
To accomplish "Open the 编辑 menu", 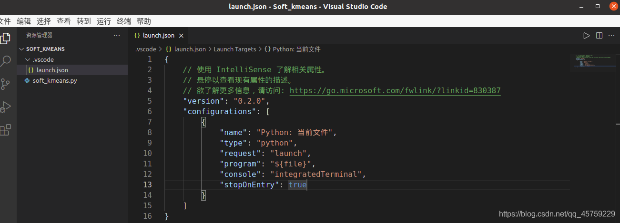I will (24, 21).
